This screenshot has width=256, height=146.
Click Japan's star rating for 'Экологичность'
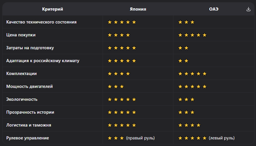pos(122,99)
